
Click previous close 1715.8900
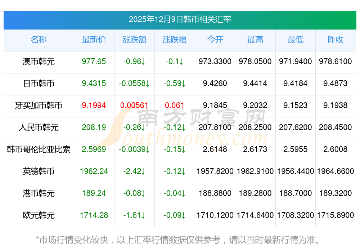click(x=336, y=215)
